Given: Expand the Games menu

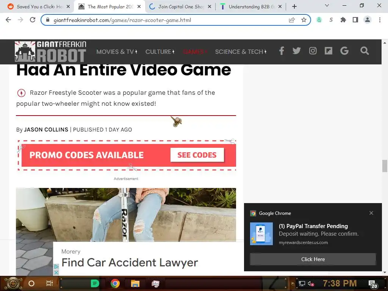Looking at the screenshot, I should point(195,52).
